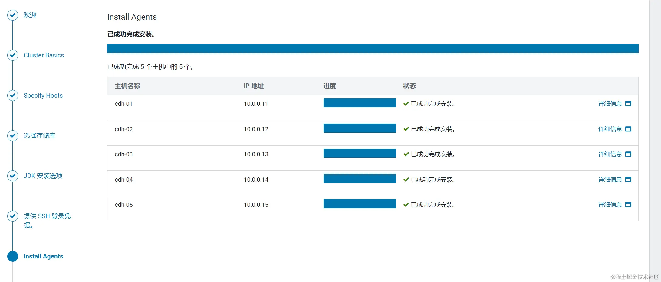
Task: Click green success check for cdh-05
Action: (406, 205)
